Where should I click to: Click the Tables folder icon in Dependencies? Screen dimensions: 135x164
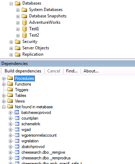pos(10,95)
